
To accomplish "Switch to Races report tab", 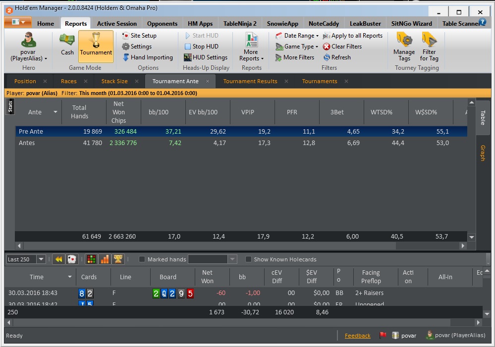I will [x=69, y=81].
